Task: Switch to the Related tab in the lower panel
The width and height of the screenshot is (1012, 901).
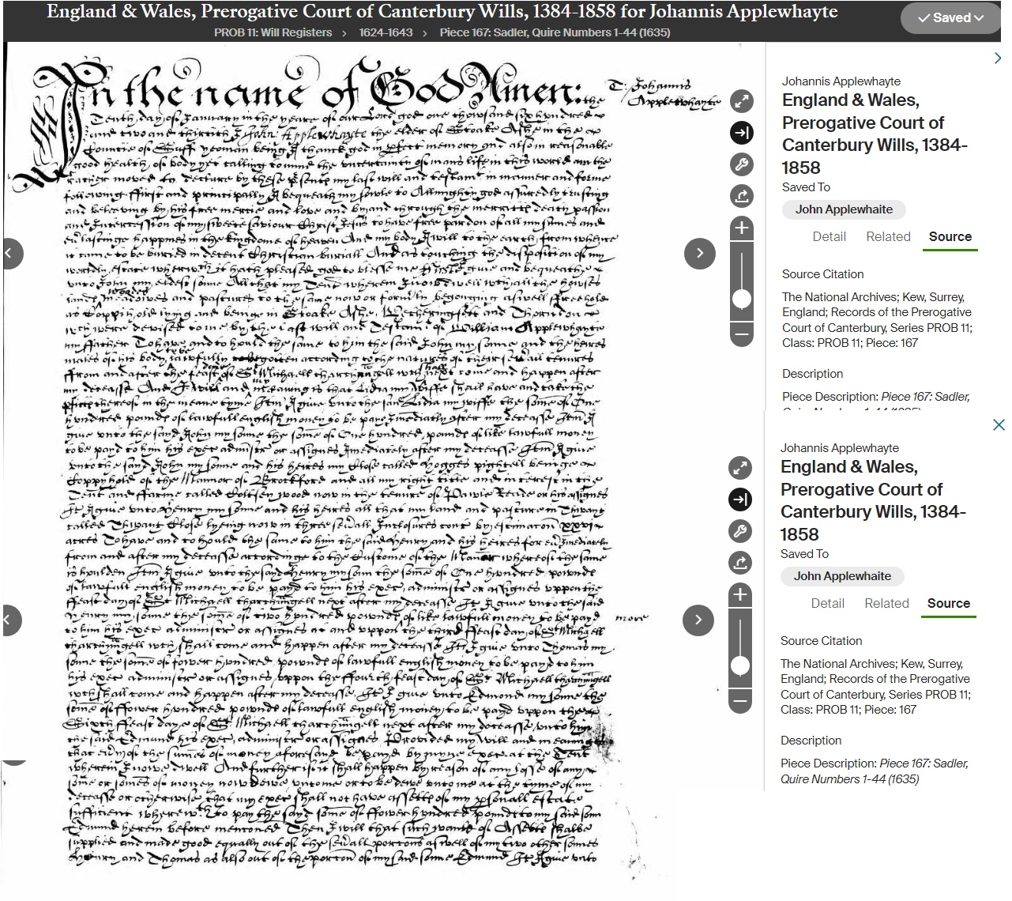Action: [886, 603]
